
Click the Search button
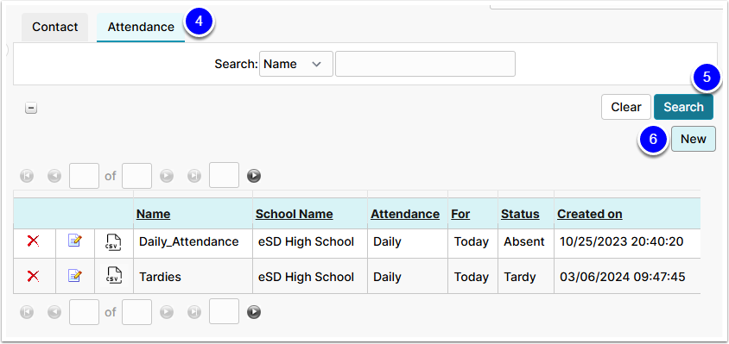[x=683, y=107]
